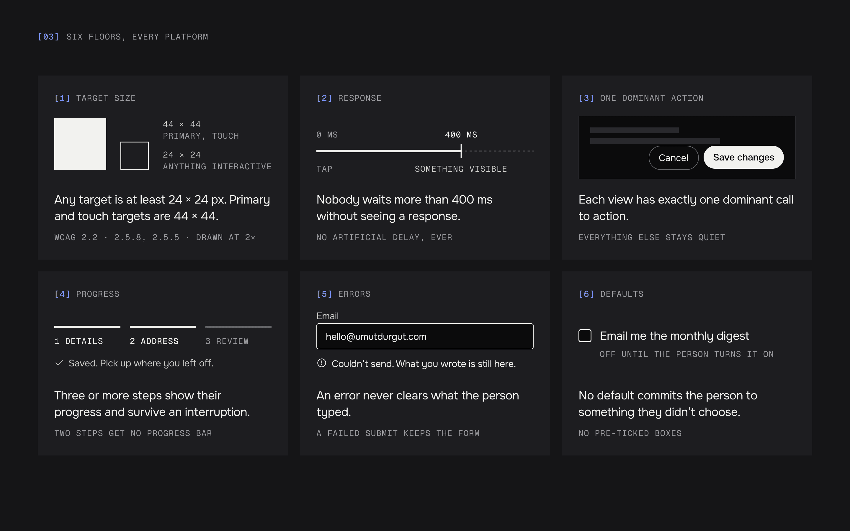The width and height of the screenshot is (850, 531).
Task: Click the 400 ms marker on the response timeline
Action: pyautogui.click(x=461, y=151)
